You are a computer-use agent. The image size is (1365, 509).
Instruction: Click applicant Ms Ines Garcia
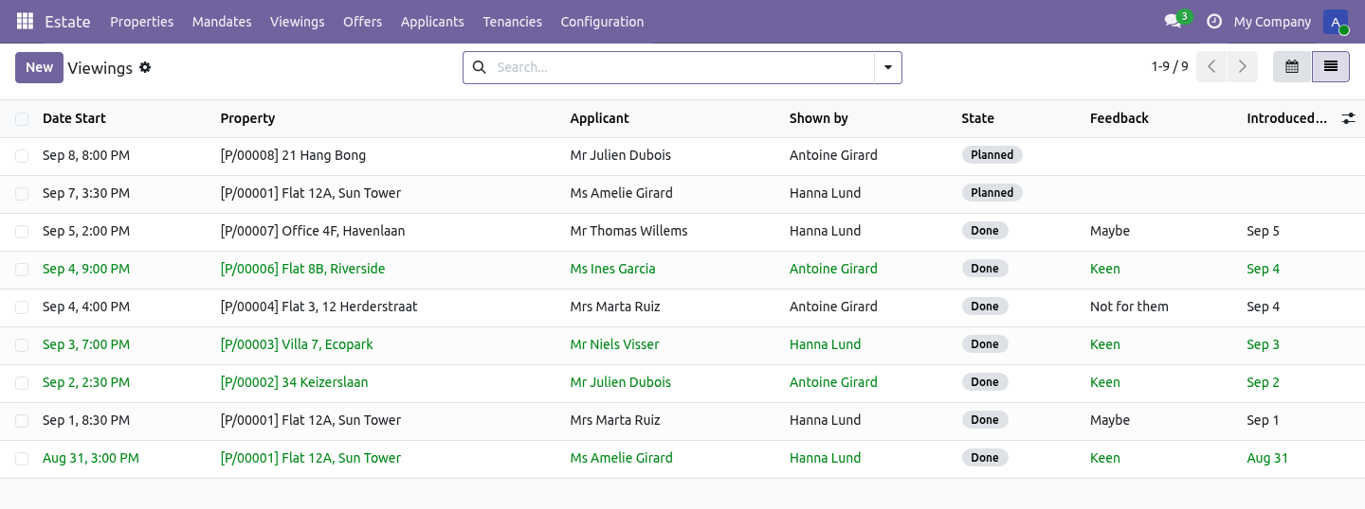click(x=612, y=269)
